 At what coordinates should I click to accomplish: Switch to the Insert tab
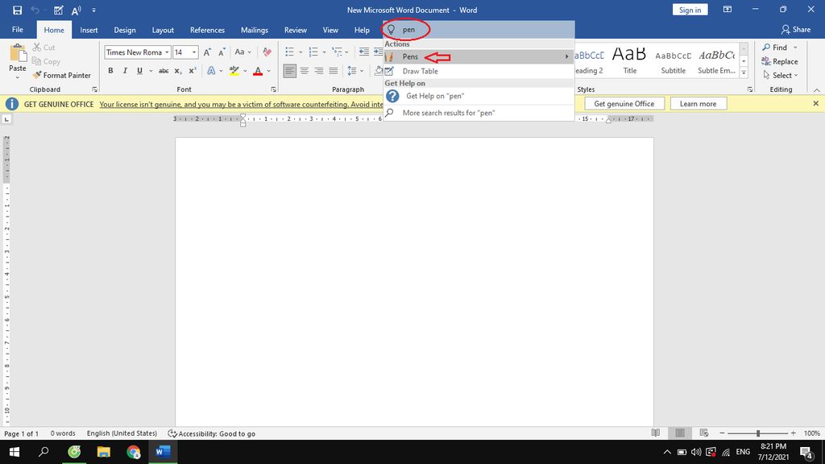pos(89,30)
